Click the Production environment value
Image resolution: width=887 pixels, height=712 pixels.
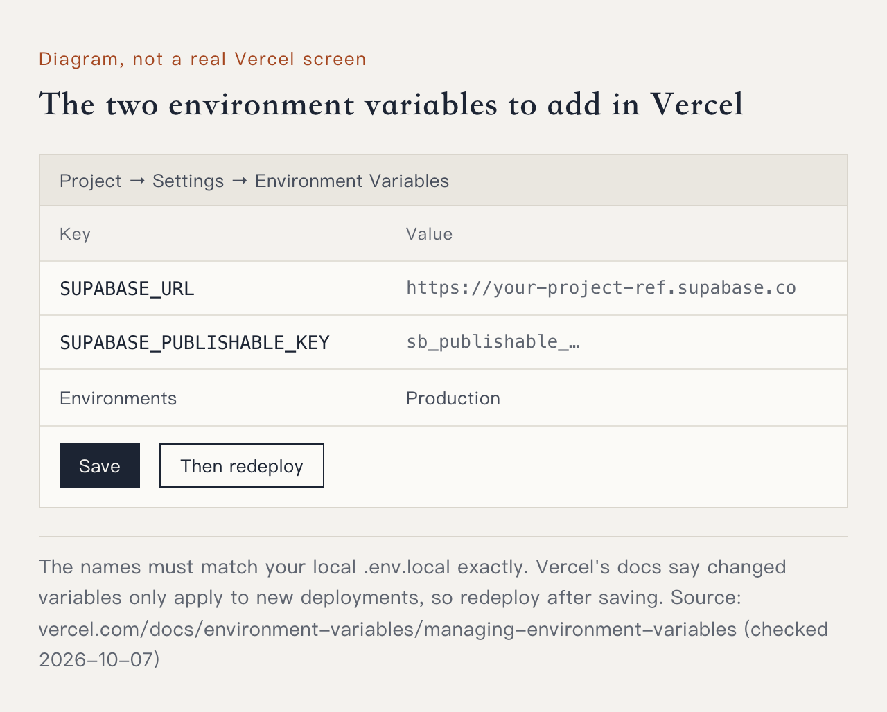[x=453, y=398]
